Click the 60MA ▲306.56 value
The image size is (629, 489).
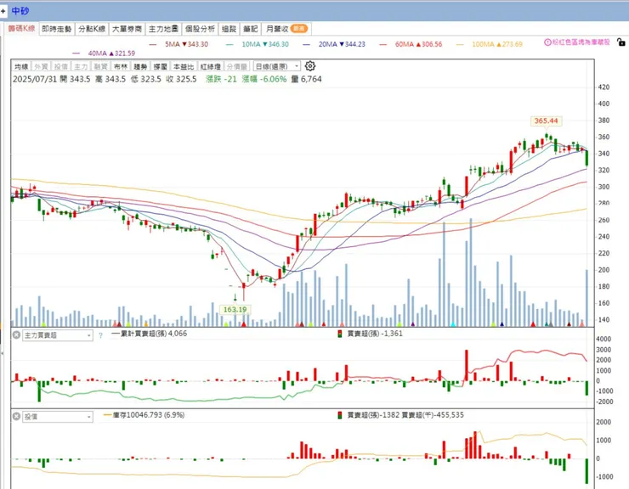pyautogui.click(x=418, y=44)
